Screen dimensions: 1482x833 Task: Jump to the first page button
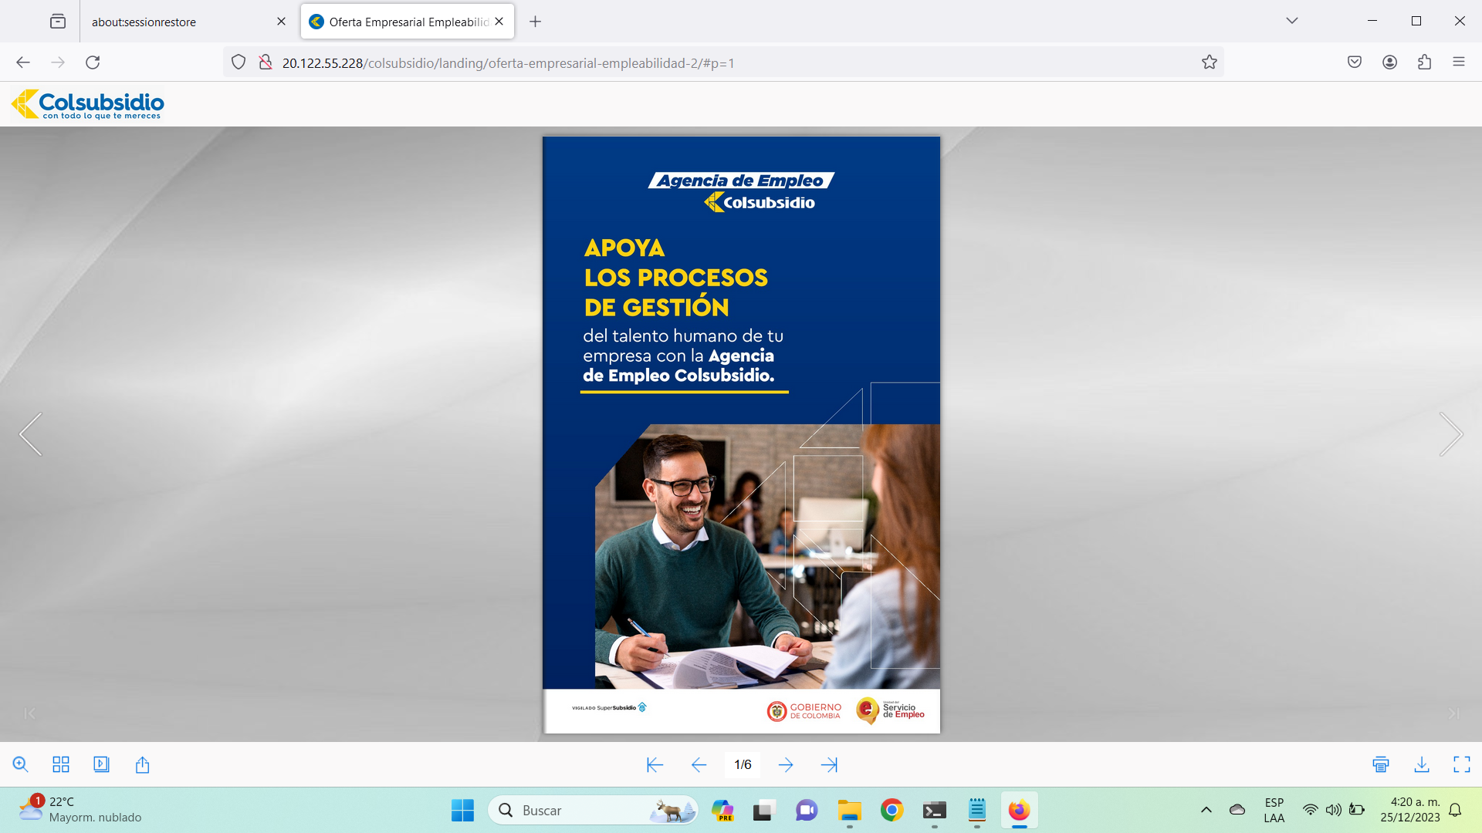pos(655,764)
